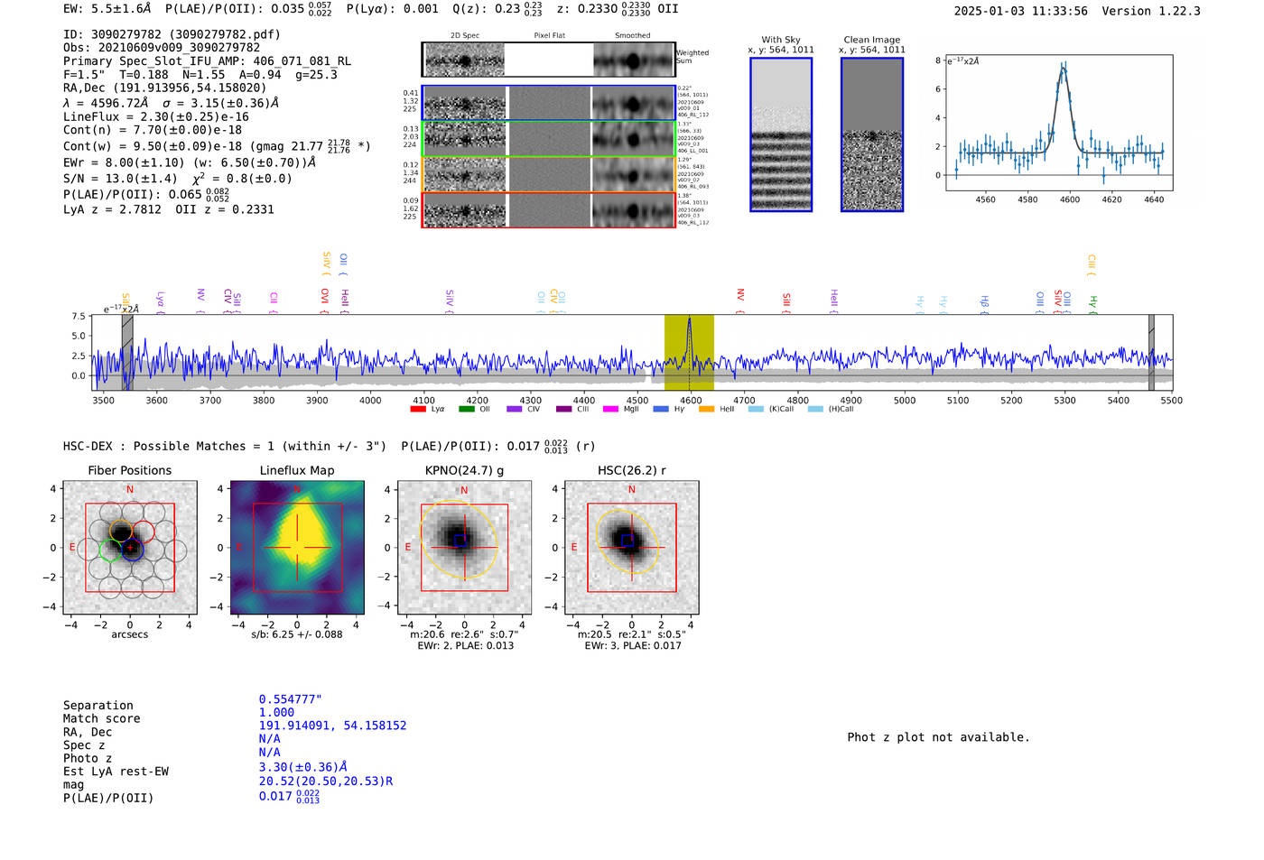The height and width of the screenshot is (860, 1264).
Task: Click the hatched gray band near 5460 Å
Action: (1151, 353)
